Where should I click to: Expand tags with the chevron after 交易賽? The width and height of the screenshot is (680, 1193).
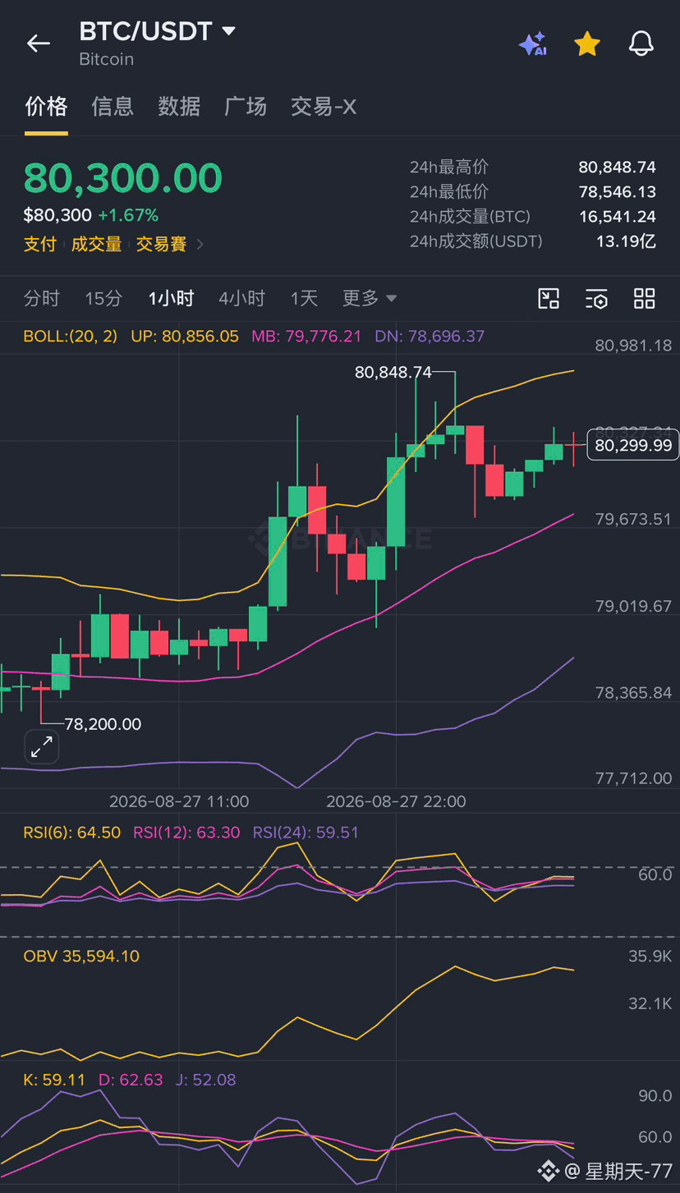(x=200, y=244)
